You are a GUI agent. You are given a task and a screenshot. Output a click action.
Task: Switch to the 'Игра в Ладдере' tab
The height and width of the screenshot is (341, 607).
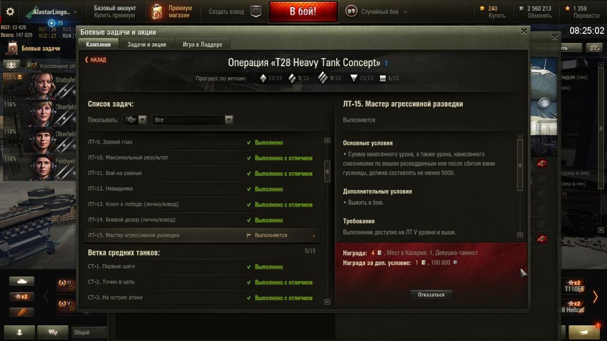(x=202, y=44)
